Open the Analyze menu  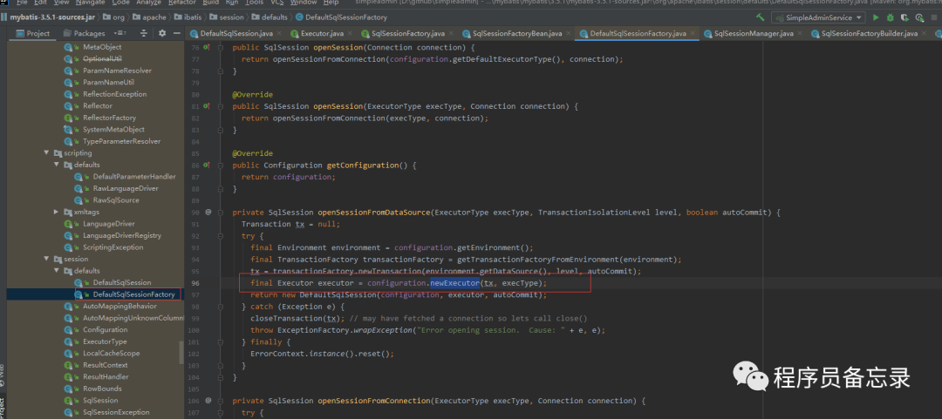[148, 3]
